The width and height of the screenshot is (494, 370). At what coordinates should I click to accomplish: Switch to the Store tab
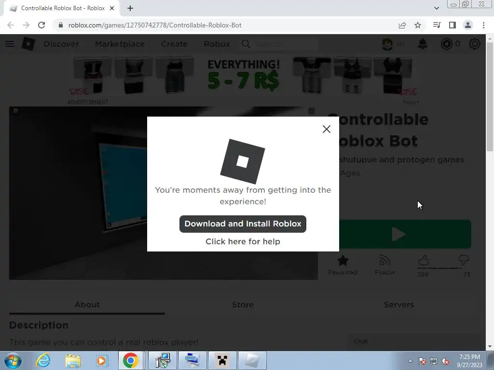(x=243, y=304)
